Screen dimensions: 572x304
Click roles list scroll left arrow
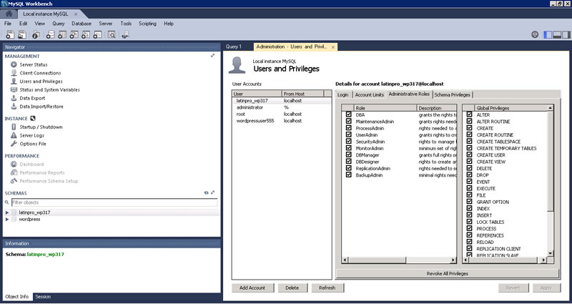(x=345, y=260)
